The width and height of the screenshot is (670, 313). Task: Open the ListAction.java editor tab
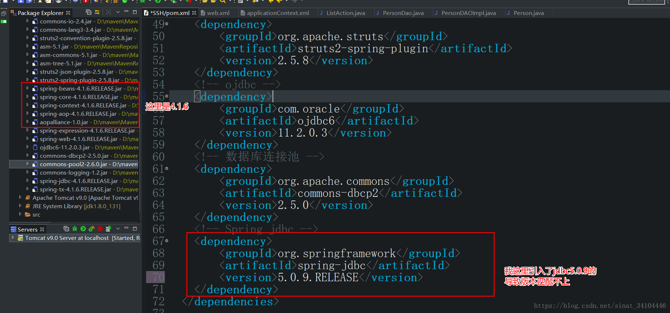345,13
